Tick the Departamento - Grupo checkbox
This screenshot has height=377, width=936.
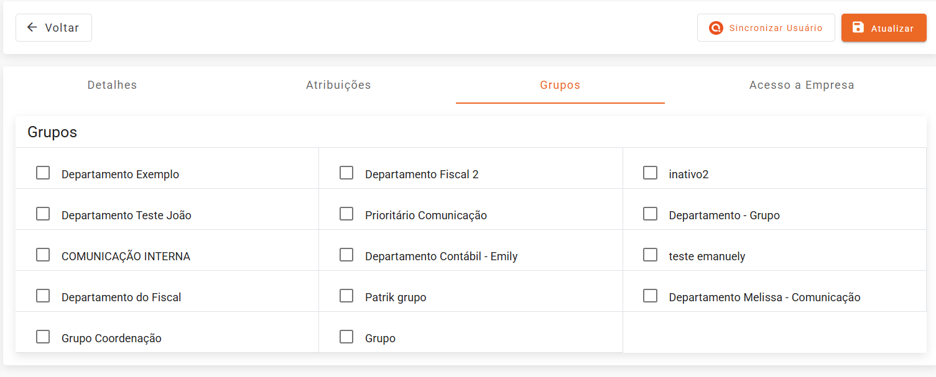click(x=650, y=214)
